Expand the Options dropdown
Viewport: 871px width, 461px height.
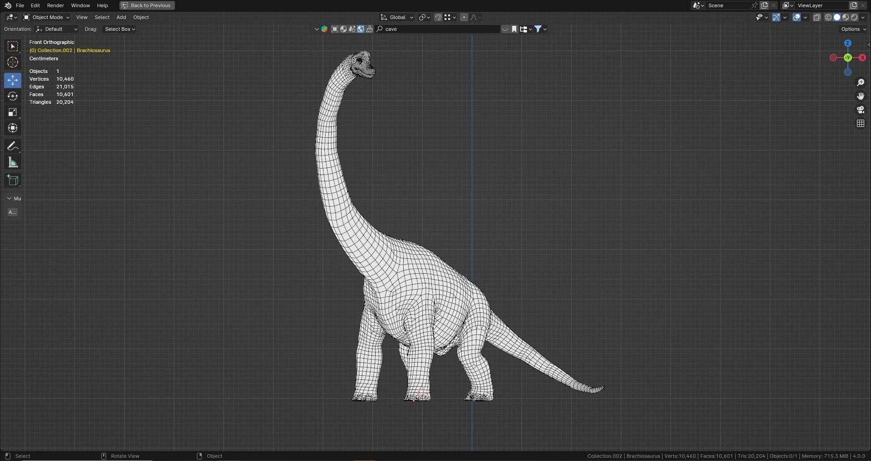click(853, 29)
